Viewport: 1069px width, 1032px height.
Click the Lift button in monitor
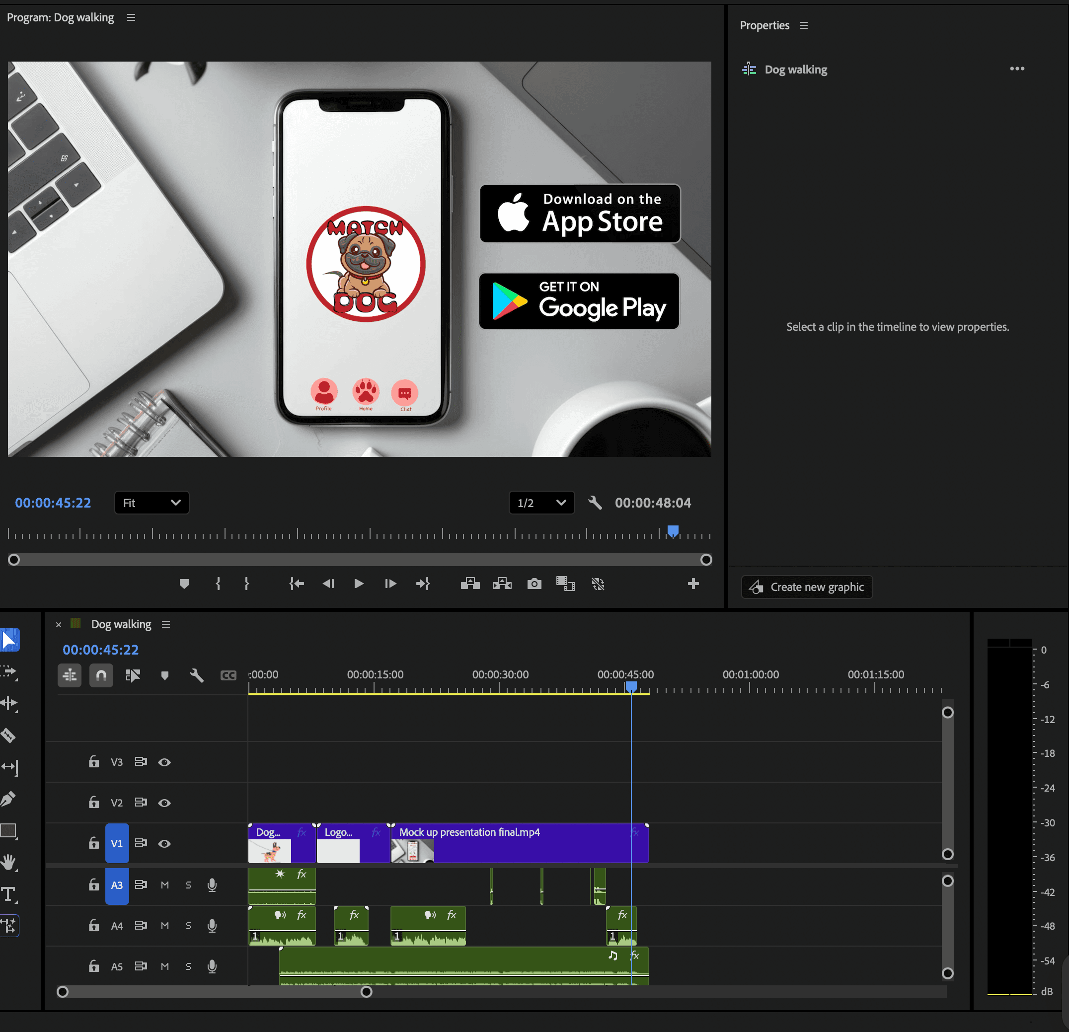point(469,584)
